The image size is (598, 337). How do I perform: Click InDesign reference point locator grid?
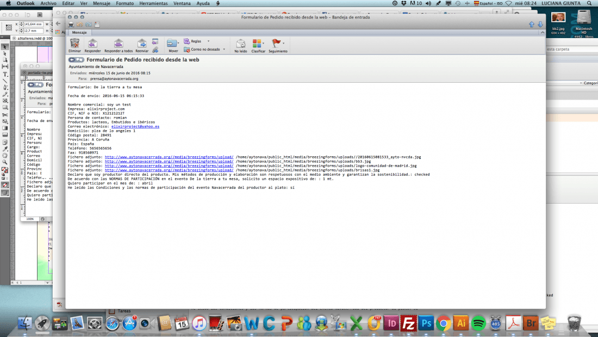point(9,28)
